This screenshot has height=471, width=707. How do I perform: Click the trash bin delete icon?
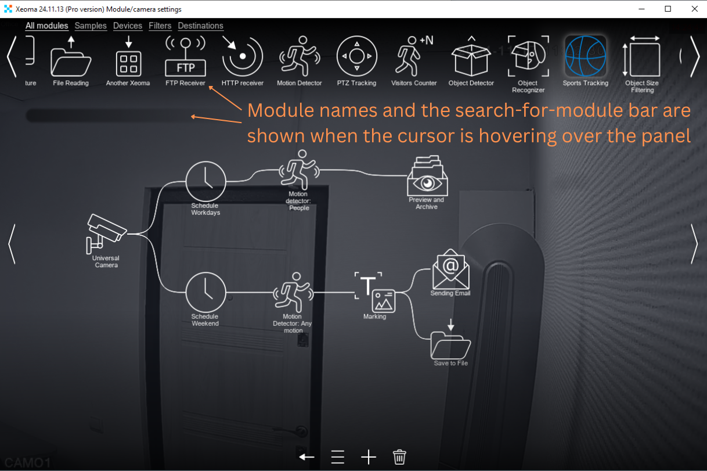click(399, 457)
